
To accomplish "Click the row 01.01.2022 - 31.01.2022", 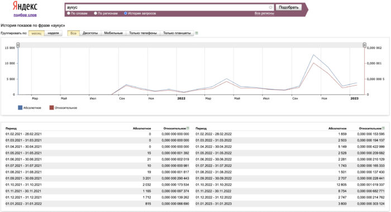I will [x=97, y=204].
